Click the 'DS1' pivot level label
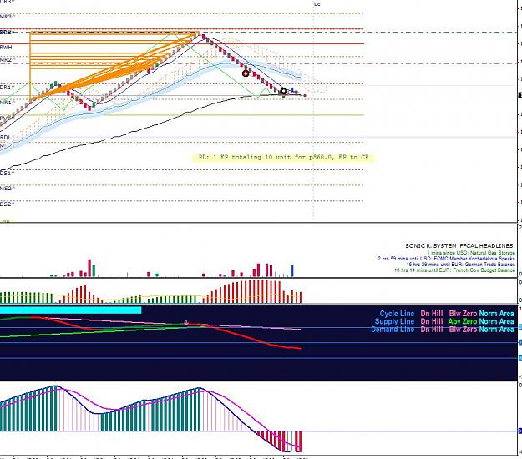Image resolution: width=522 pixels, height=459 pixels. [6, 174]
